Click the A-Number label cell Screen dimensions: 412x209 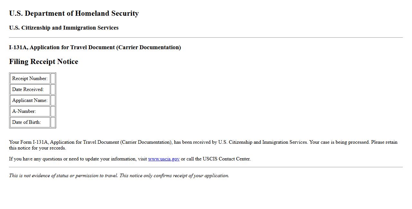pyautogui.click(x=30, y=111)
